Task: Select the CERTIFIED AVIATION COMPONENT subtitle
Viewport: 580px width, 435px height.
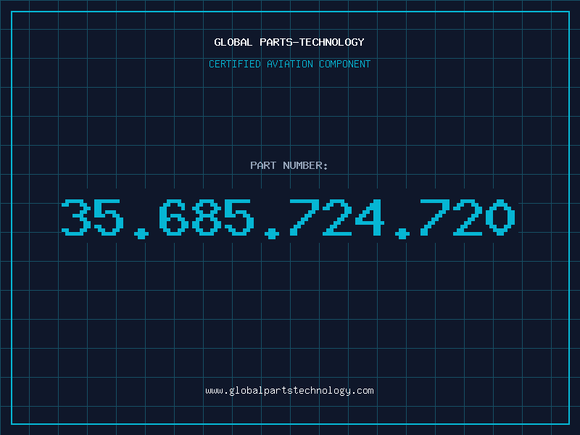Action: (x=289, y=64)
